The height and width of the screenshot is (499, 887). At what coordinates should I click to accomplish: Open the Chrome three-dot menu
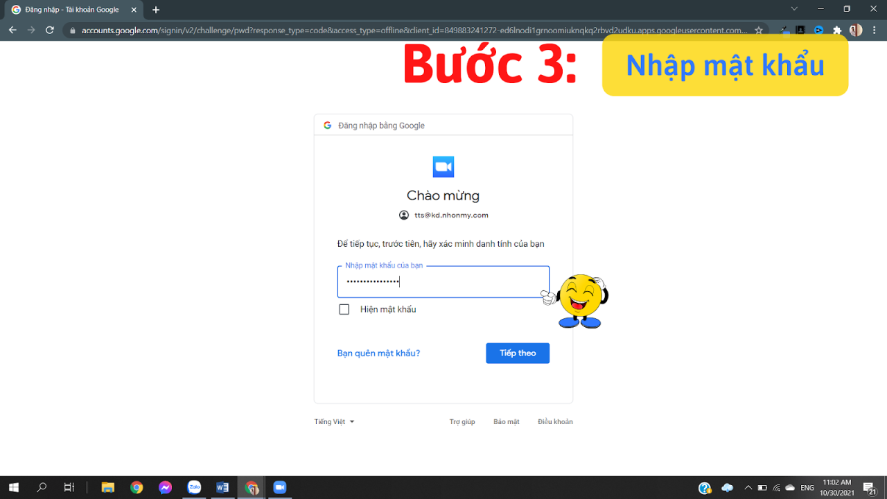point(874,30)
